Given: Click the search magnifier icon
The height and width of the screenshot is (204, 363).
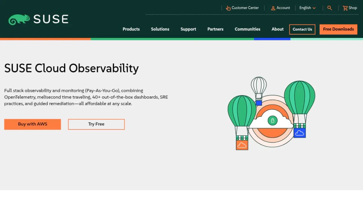Looking at the screenshot, I should (x=330, y=8).
